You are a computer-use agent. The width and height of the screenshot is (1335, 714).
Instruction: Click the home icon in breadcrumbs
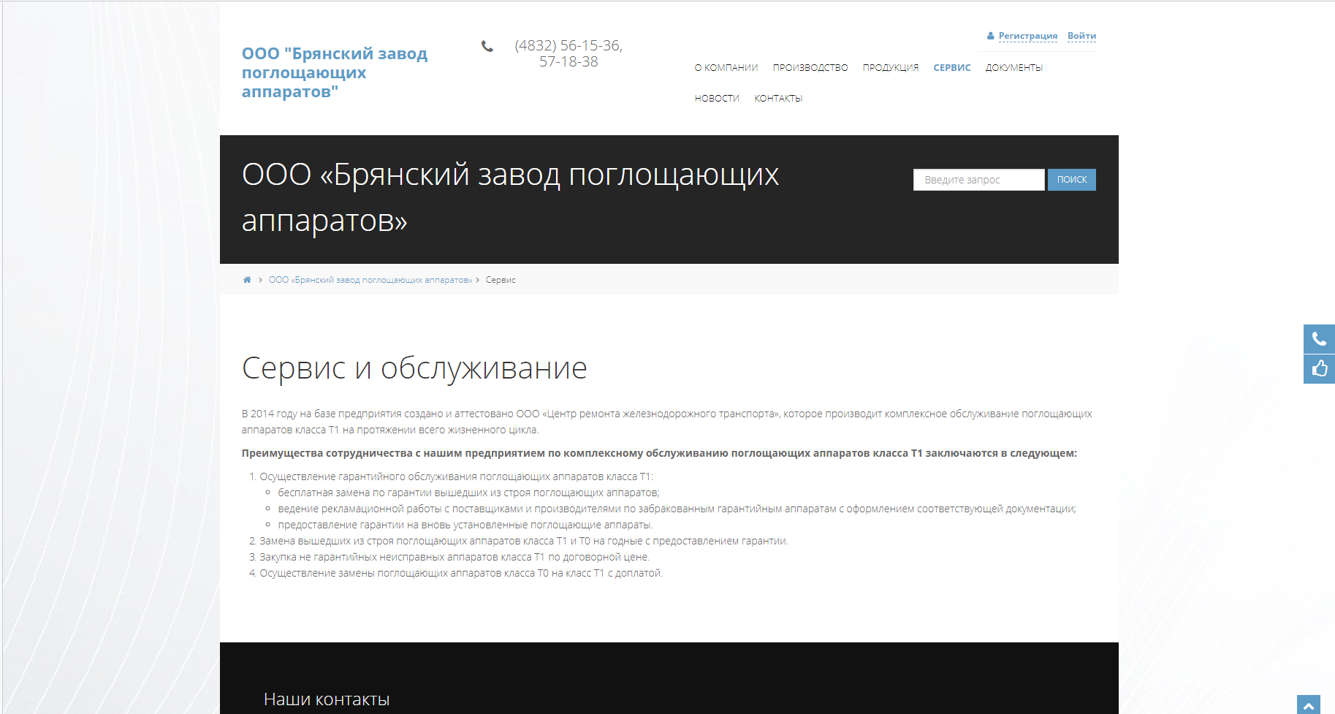(247, 280)
